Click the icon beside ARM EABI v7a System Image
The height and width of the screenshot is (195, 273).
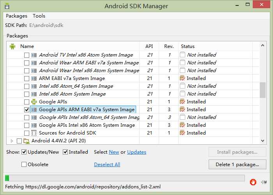[34, 78]
